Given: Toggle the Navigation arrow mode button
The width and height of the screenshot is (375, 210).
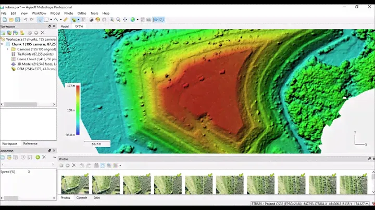Looking at the screenshot, I should [x=41, y=20].
